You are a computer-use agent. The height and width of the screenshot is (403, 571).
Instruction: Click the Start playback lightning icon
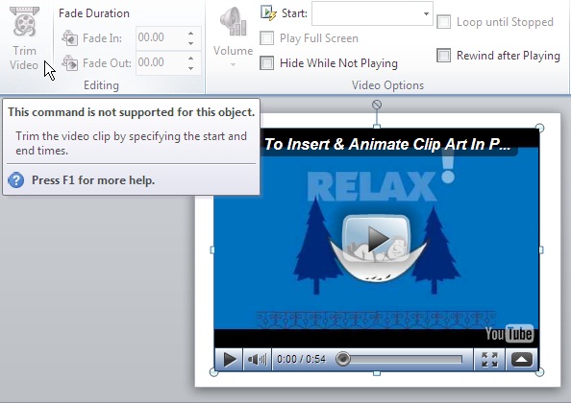(269, 13)
